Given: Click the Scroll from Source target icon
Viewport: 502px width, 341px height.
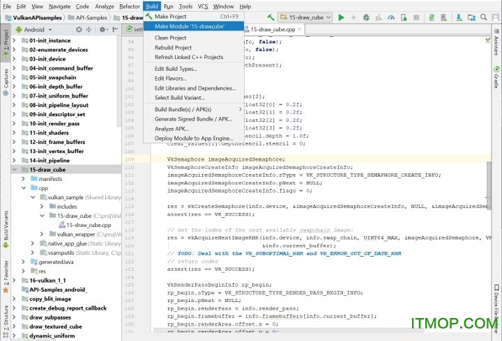Looking at the screenshot, I should coord(79,29).
